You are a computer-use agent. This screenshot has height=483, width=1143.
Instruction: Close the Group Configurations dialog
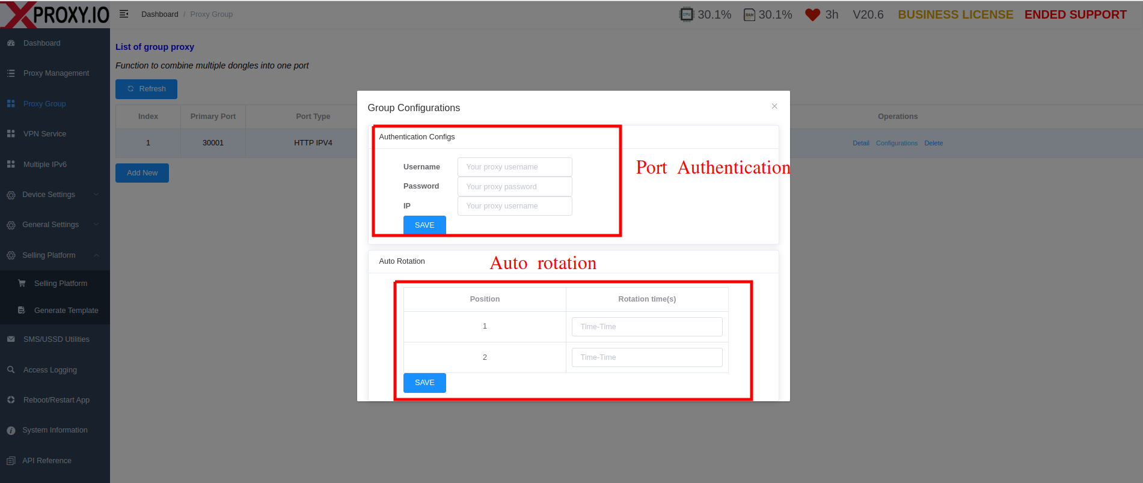pos(774,106)
